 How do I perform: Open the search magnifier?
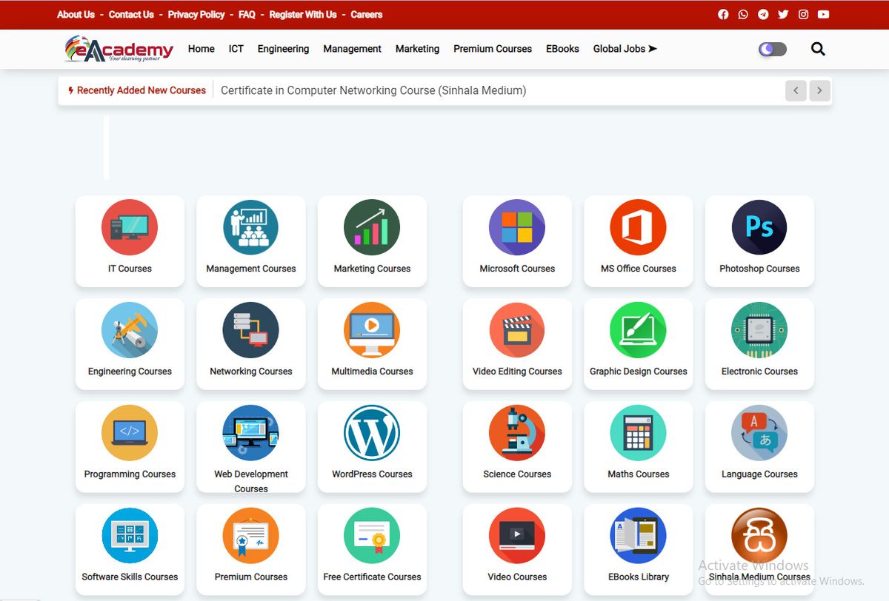[818, 48]
